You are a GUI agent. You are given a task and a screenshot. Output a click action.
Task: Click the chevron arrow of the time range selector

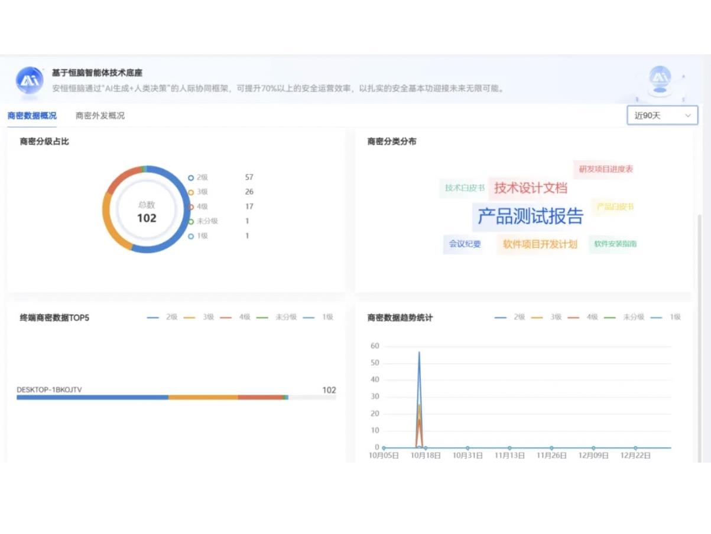(x=688, y=116)
